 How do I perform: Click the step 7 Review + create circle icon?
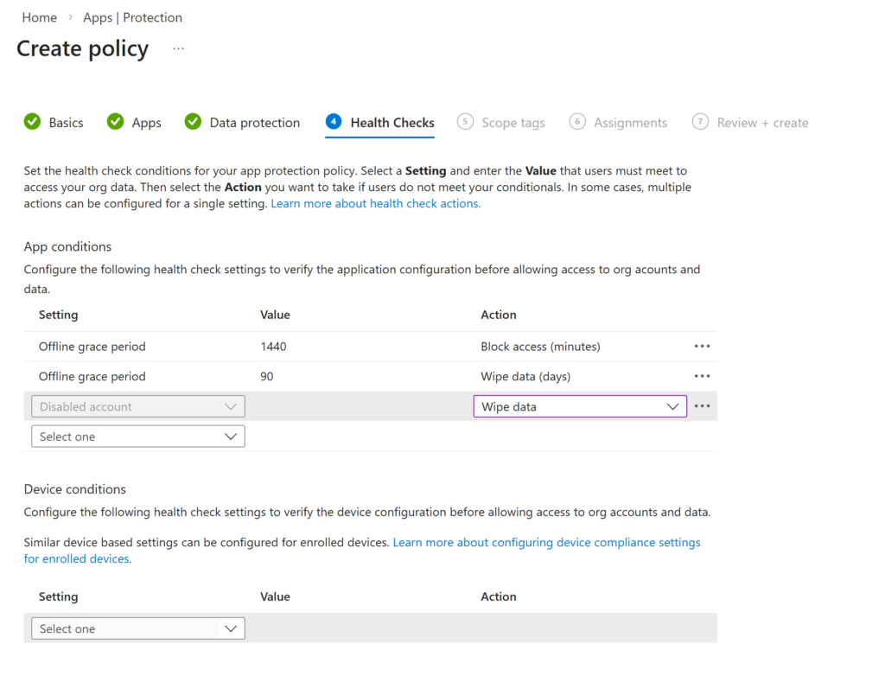pos(700,122)
